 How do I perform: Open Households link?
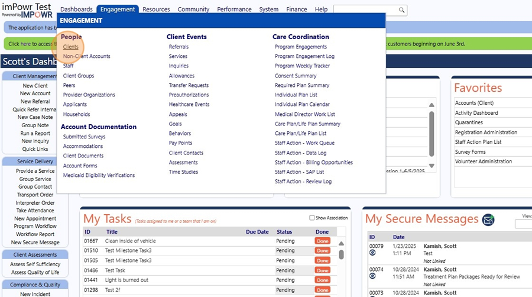76,114
